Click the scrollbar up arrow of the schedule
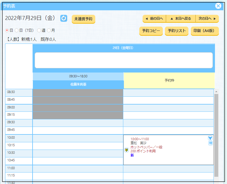 coord(216,91)
